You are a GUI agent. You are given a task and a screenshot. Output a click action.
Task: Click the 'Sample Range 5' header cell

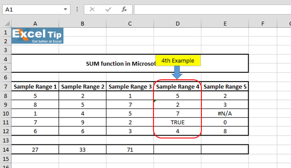coord(225,86)
